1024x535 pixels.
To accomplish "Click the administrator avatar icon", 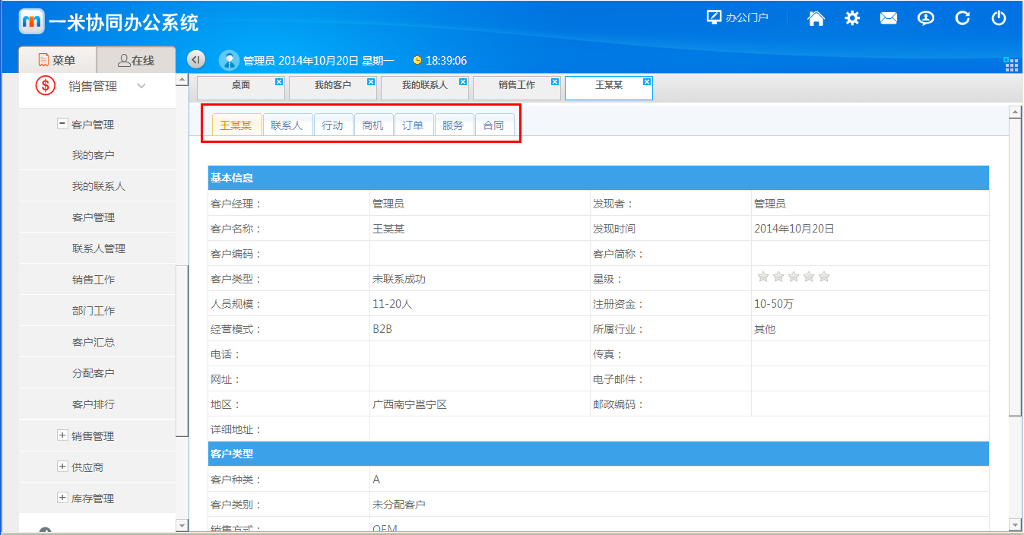I will tap(229, 60).
